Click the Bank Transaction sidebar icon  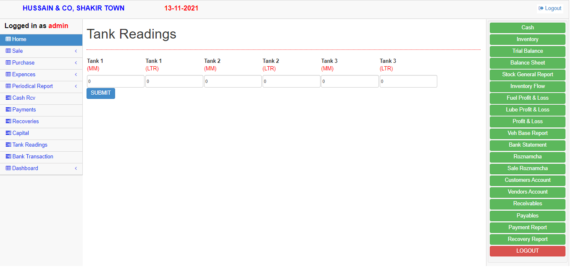click(x=8, y=157)
